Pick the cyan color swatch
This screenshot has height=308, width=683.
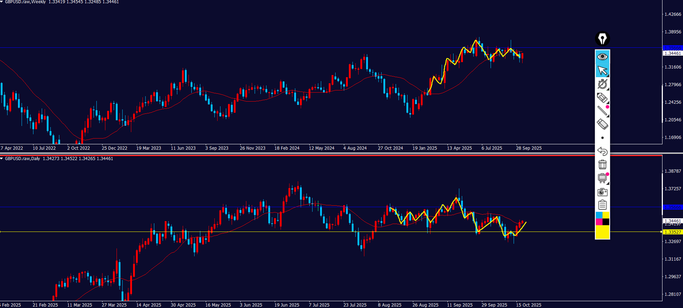tap(599, 215)
